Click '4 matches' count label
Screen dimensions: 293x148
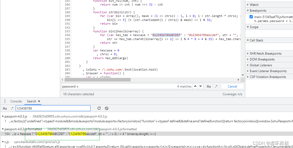click(x=184, y=86)
